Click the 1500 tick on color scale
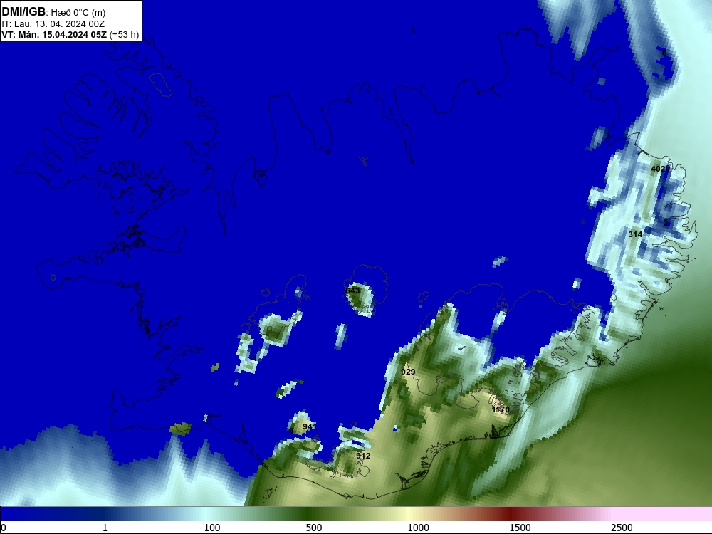712x534 pixels. coord(520,528)
